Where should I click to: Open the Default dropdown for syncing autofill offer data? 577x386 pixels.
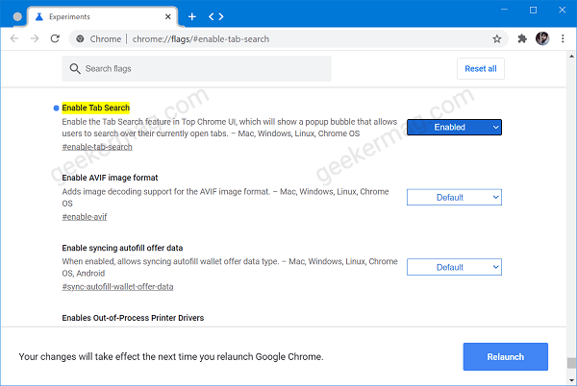454,267
